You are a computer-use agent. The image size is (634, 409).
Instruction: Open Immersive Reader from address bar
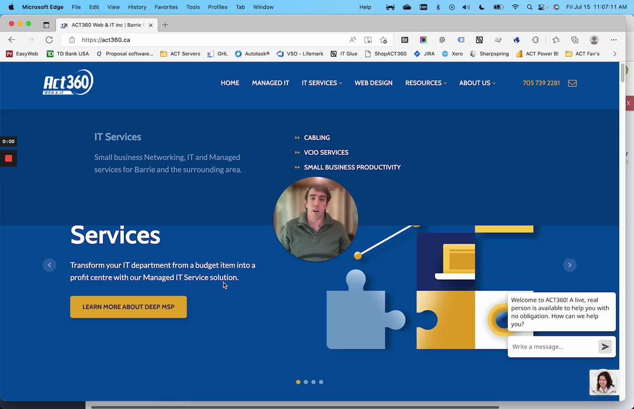[x=368, y=40]
